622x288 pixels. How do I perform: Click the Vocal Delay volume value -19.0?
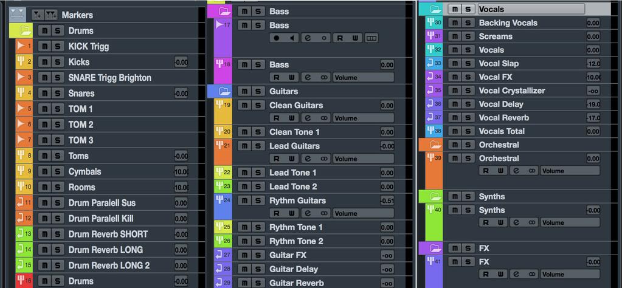click(593, 104)
